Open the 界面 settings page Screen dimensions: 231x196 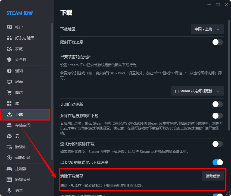pos(19,82)
